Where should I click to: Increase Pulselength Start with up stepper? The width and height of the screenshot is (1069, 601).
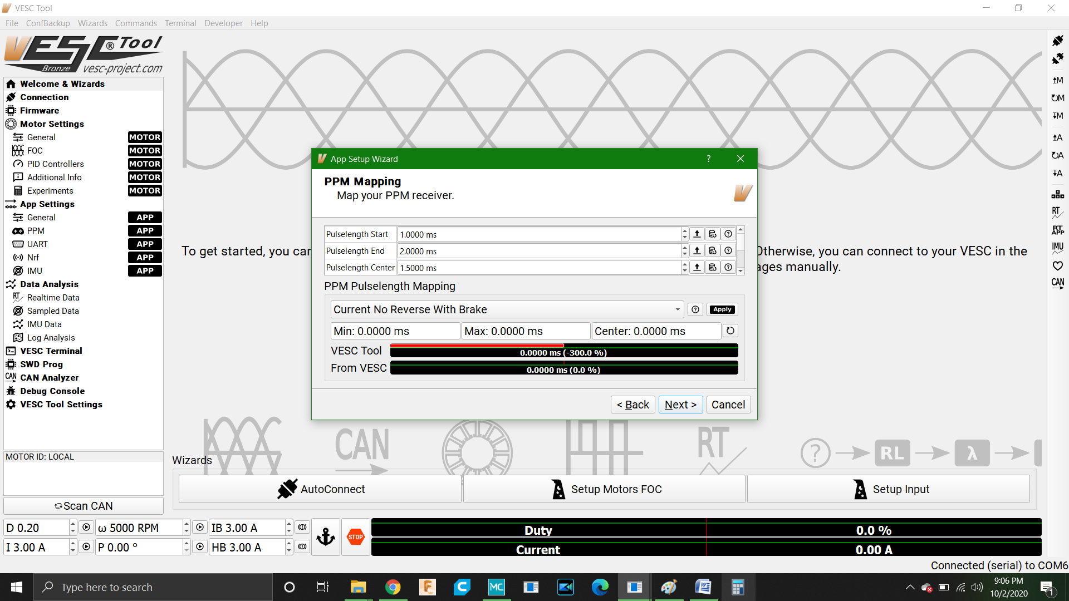685,231
